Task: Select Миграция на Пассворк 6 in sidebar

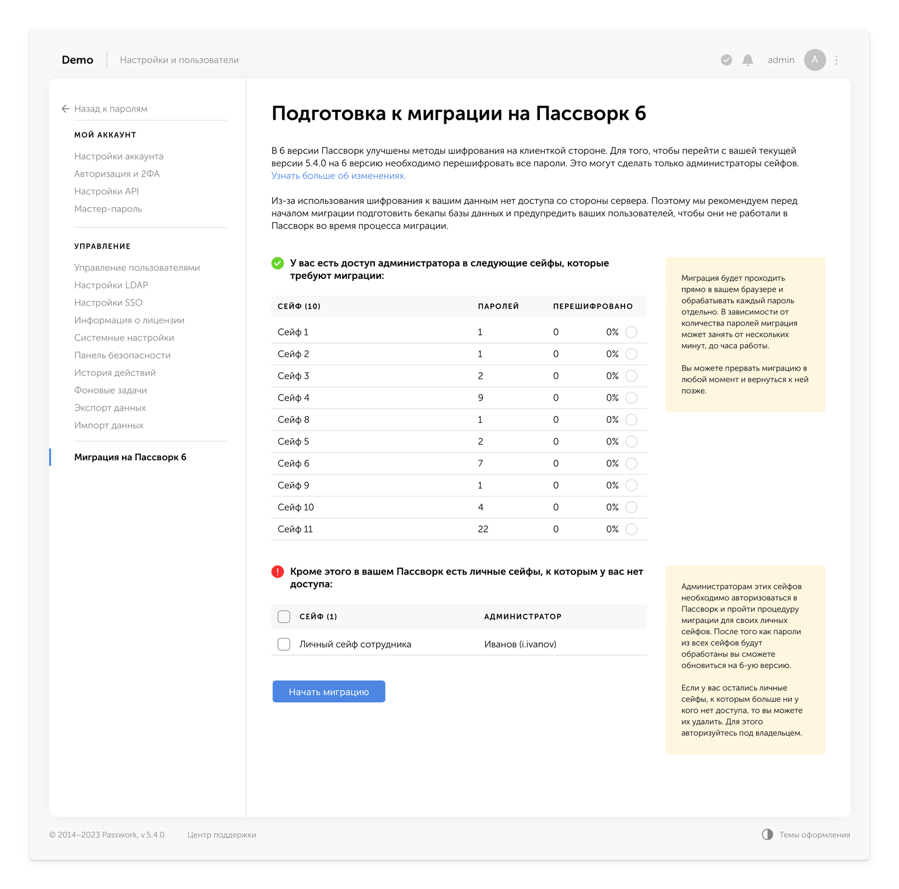Action: point(130,457)
